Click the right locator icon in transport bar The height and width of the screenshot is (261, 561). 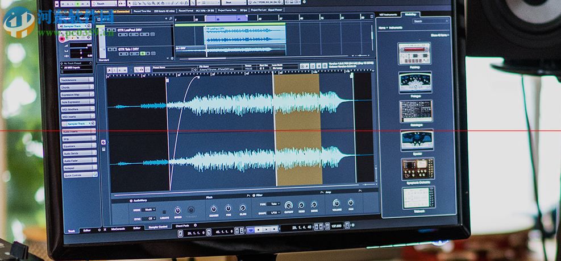pos(209,232)
